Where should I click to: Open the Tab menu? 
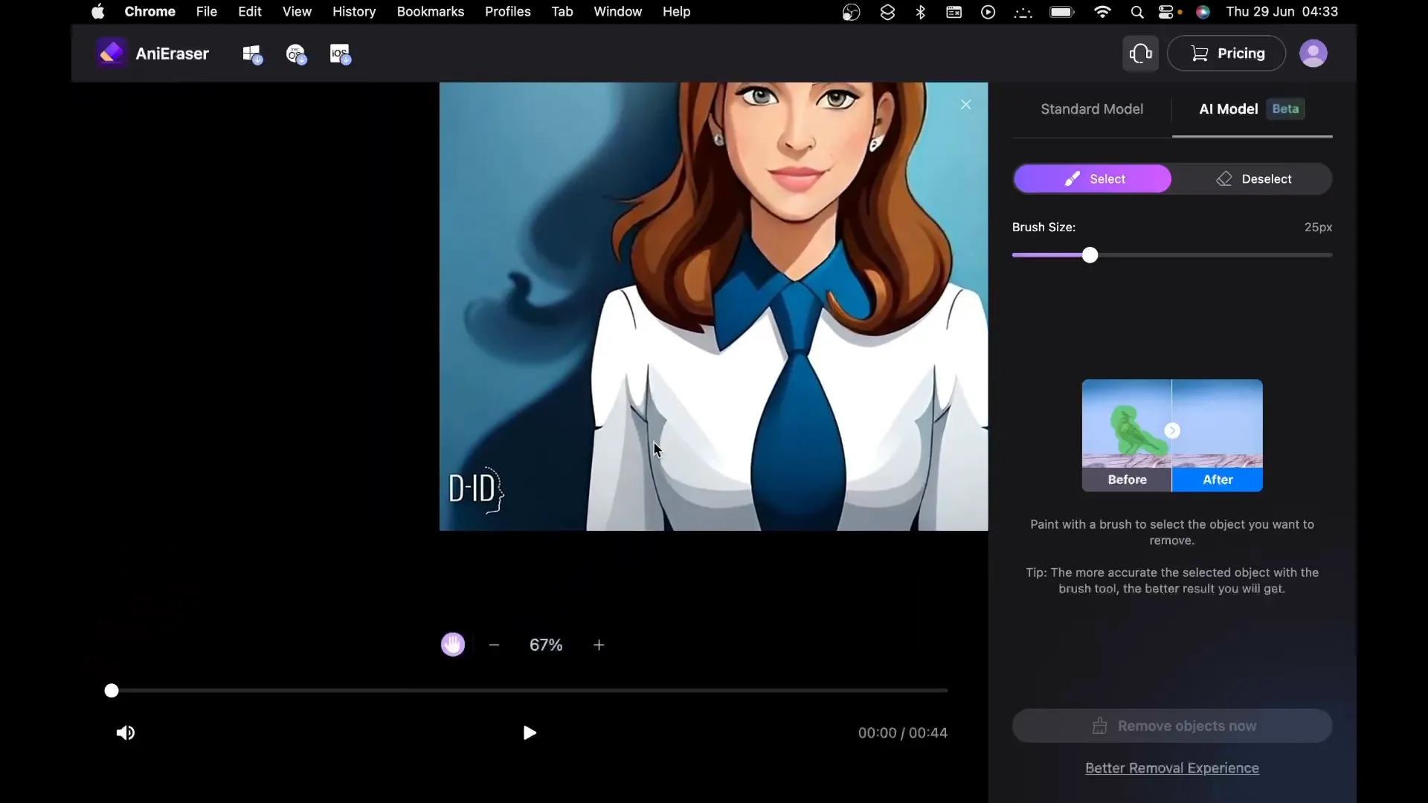[x=562, y=12]
